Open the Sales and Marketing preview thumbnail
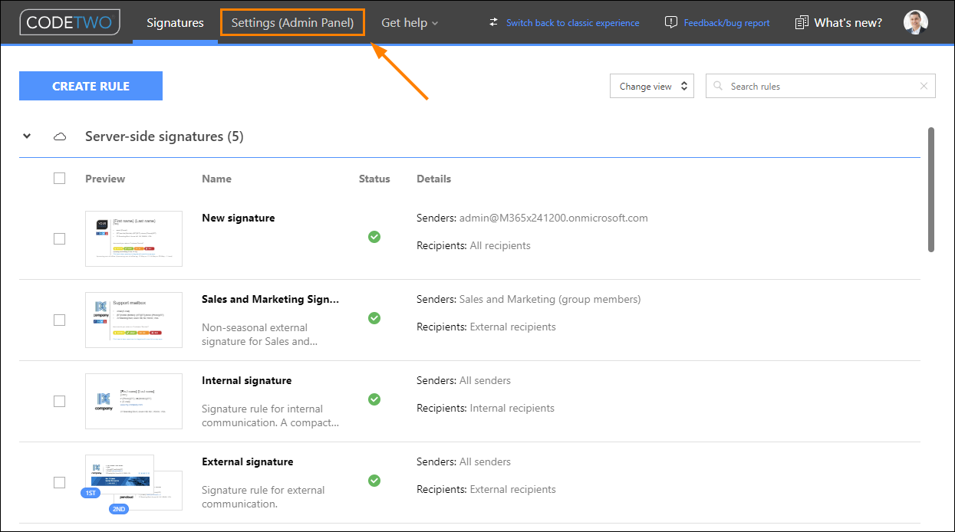The image size is (955, 532). tap(133, 320)
